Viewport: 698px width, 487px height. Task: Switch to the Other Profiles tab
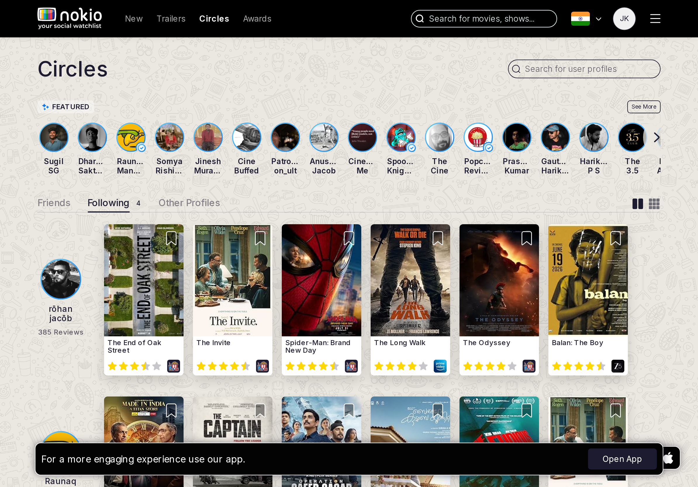(x=189, y=203)
